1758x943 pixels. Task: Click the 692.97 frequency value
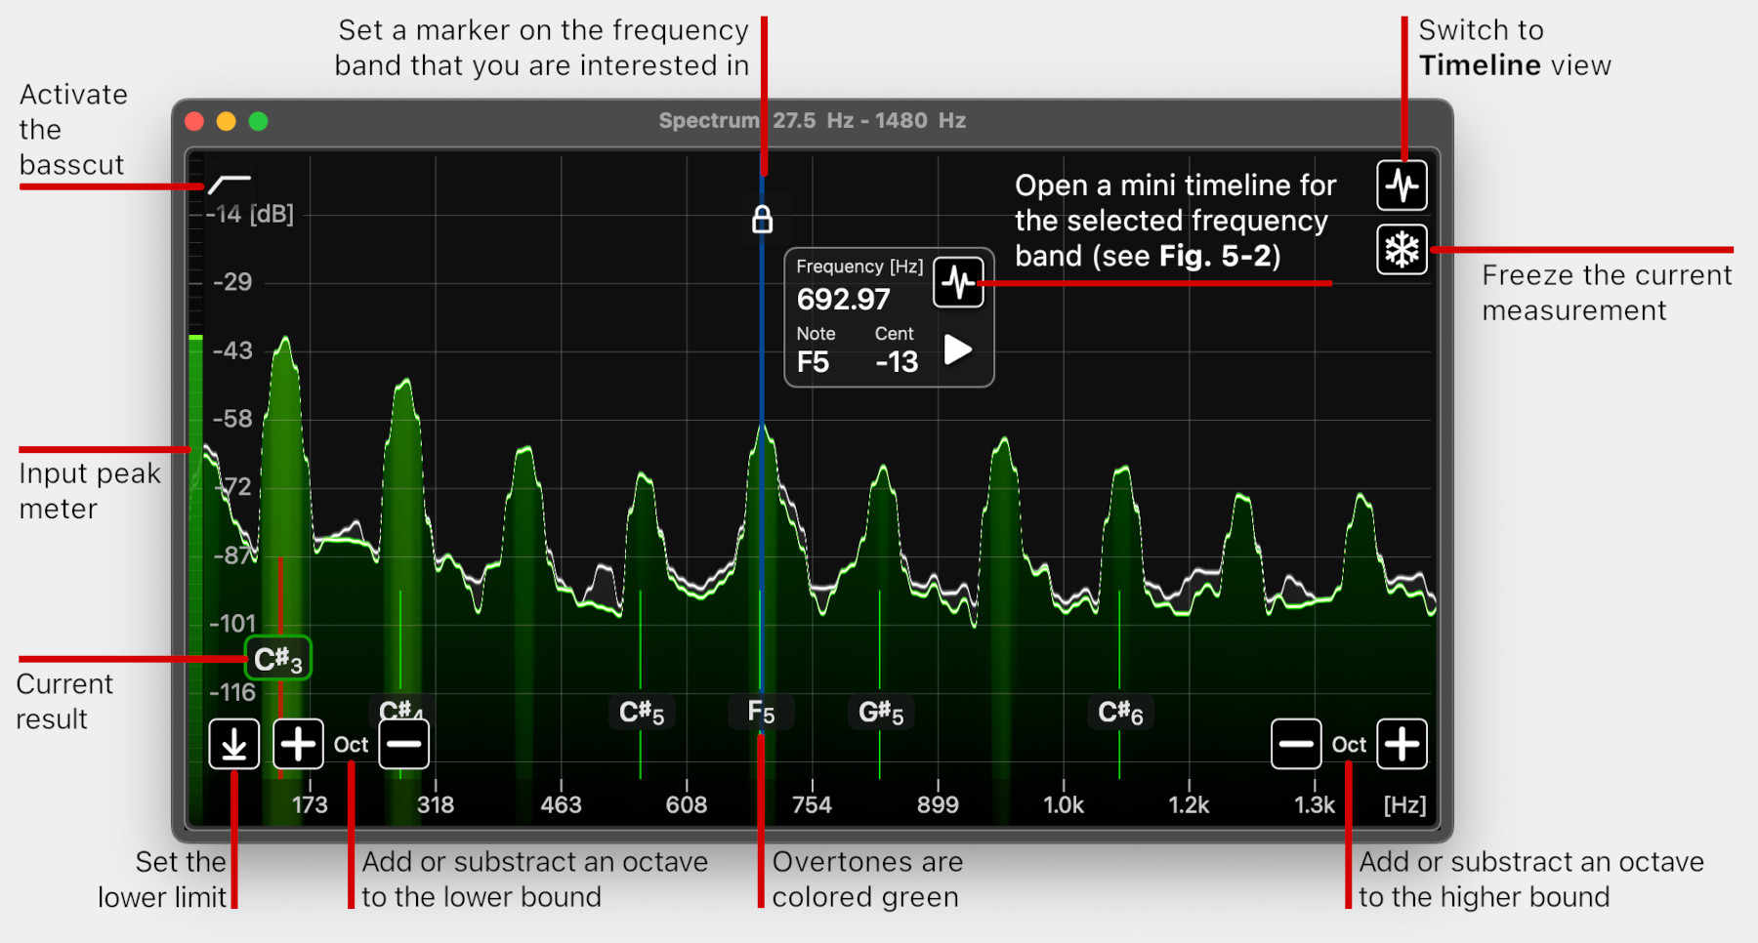[843, 299]
